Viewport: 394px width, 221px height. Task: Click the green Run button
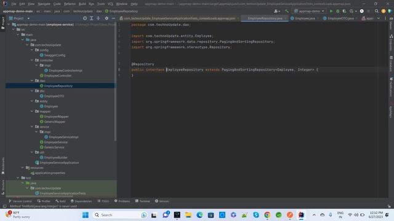331,11
